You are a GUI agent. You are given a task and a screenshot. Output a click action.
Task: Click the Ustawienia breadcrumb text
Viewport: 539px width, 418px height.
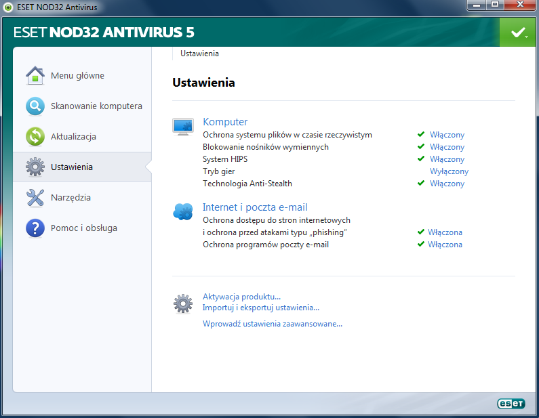click(199, 54)
